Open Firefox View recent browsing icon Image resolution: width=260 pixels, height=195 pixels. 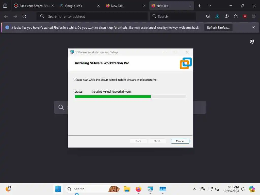(x=5, y=6)
